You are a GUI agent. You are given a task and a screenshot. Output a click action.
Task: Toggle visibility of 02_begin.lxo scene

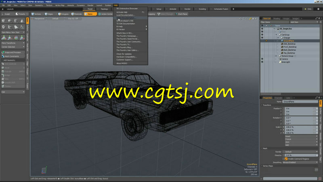point(262,29)
